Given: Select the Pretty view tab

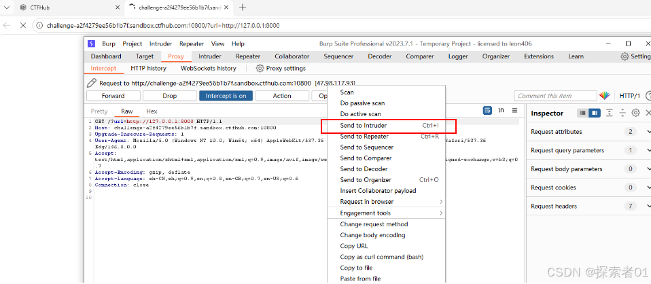Looking at the screenshot, I should pyautogui.click(x=99, y=111).
